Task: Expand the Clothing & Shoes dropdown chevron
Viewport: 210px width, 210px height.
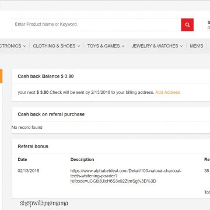Action: pyautogui.click(x=79, y=46)
